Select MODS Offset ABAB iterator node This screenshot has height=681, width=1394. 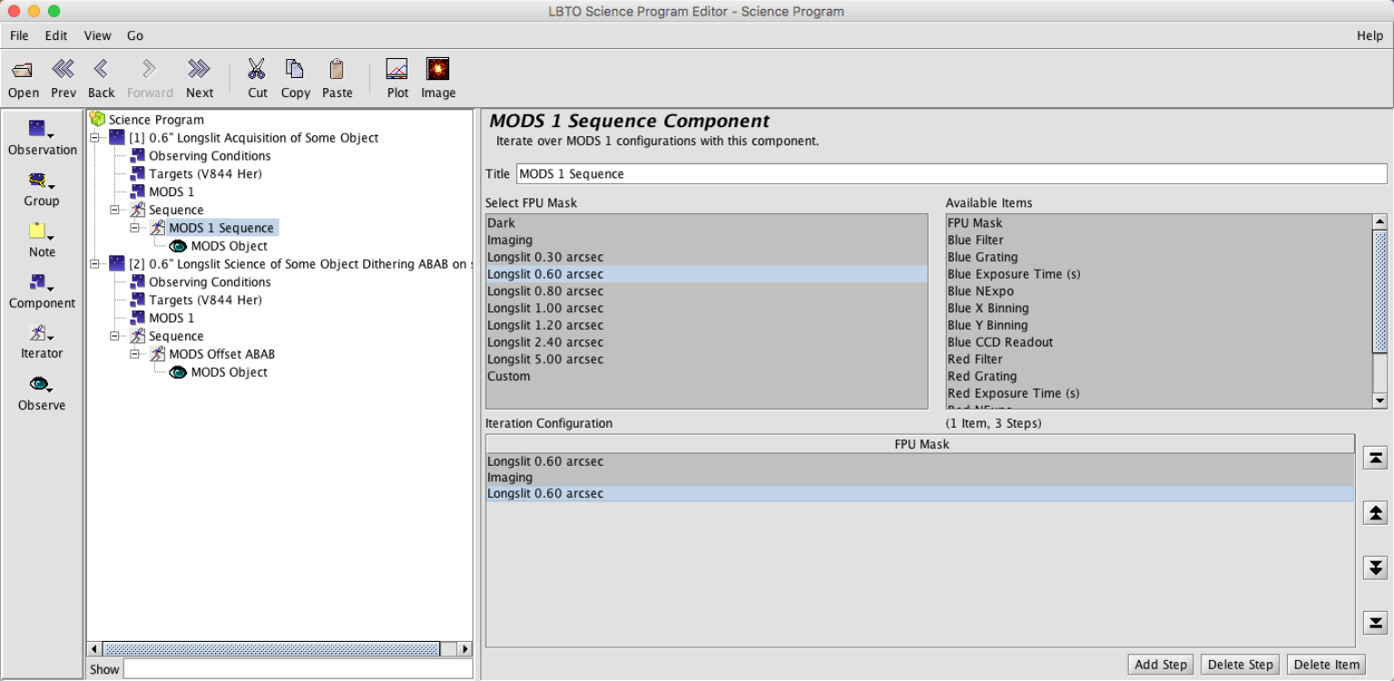coord(221,354)
